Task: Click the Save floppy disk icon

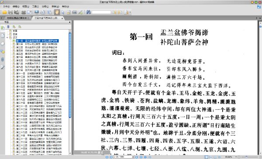Action: click(x=10, y=12)
